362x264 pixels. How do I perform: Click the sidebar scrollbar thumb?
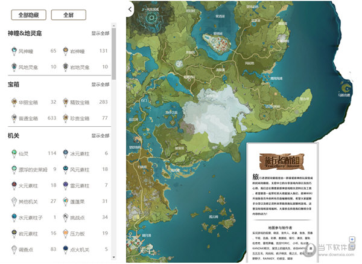[x=113, y=54]
